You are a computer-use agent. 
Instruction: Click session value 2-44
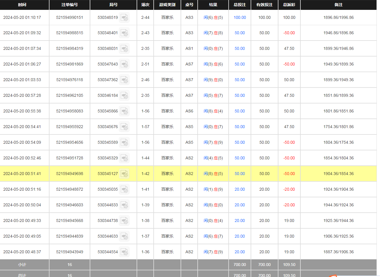(145, 17)
